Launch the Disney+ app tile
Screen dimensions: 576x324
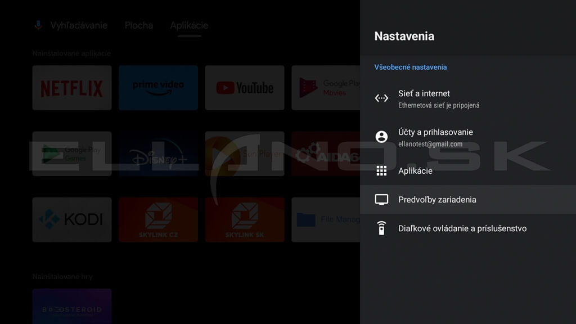pyautogui.click(x=158, y=154)
